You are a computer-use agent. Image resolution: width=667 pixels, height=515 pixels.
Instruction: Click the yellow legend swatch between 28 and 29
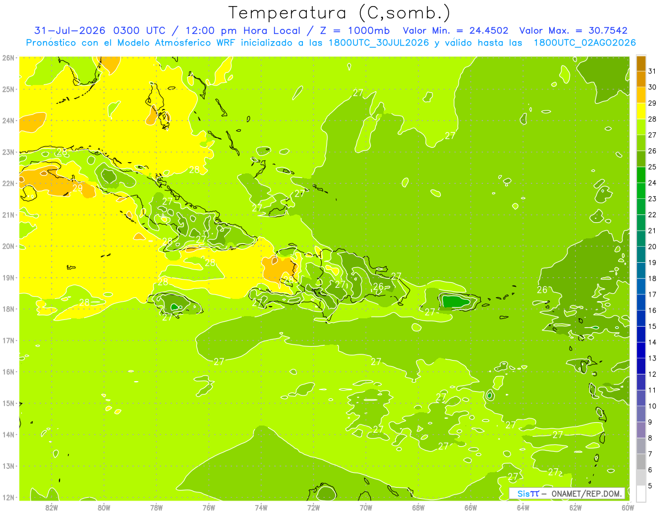(x=641, y=111)
